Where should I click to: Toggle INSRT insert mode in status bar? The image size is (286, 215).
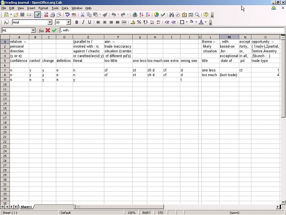(146, 213)
